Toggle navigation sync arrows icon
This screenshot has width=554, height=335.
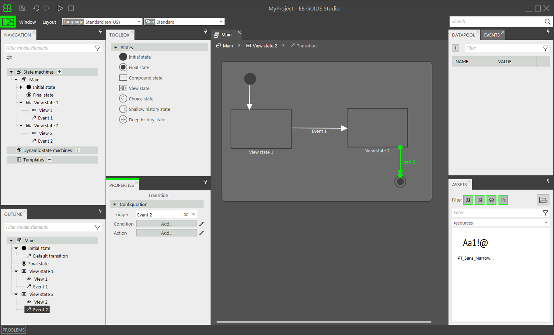(9, 58)
